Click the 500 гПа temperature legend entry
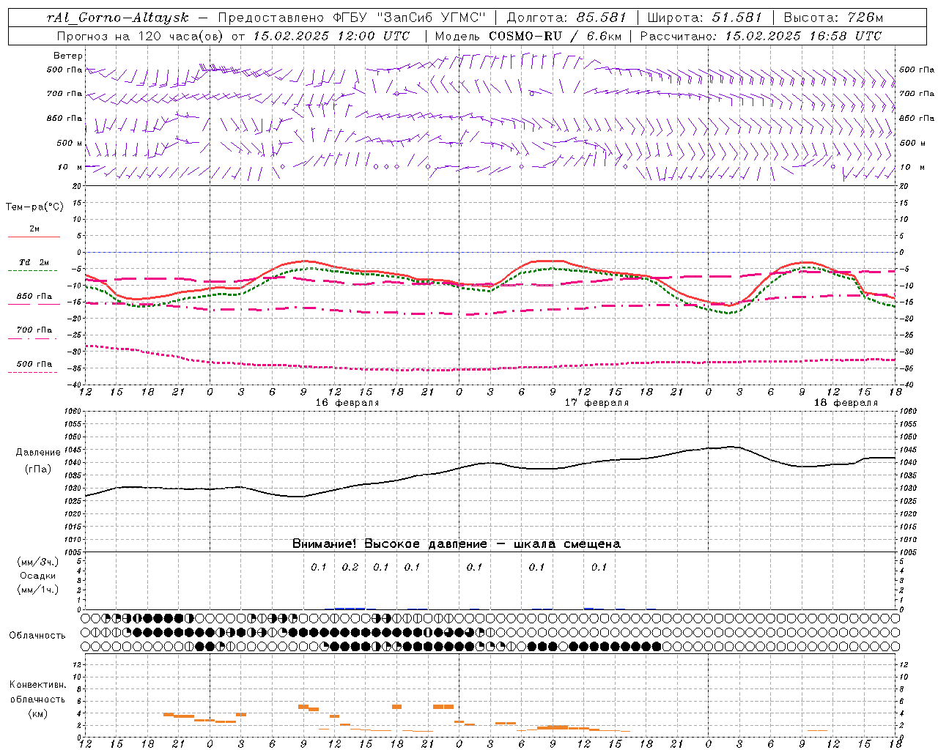The width and height of the screenshot is (938, 750). point(34,364)
